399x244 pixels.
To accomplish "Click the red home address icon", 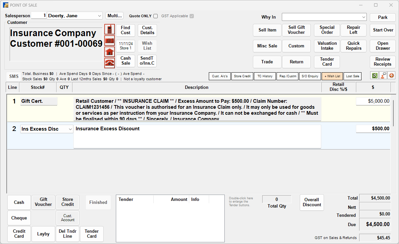I will (x=110, y=52).
